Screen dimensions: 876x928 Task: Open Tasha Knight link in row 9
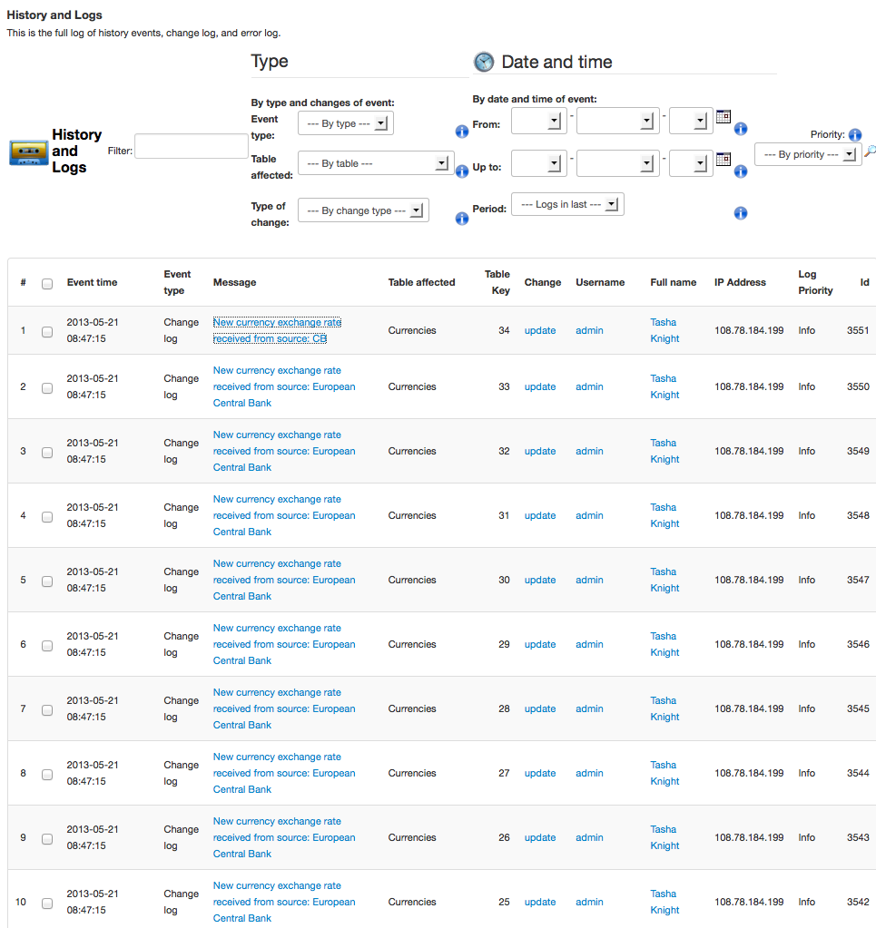(x=664, y=837)
